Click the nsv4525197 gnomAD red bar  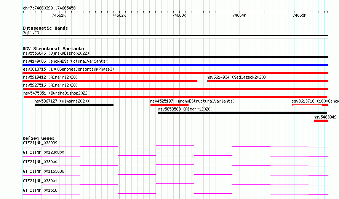(x=169, y=105)
